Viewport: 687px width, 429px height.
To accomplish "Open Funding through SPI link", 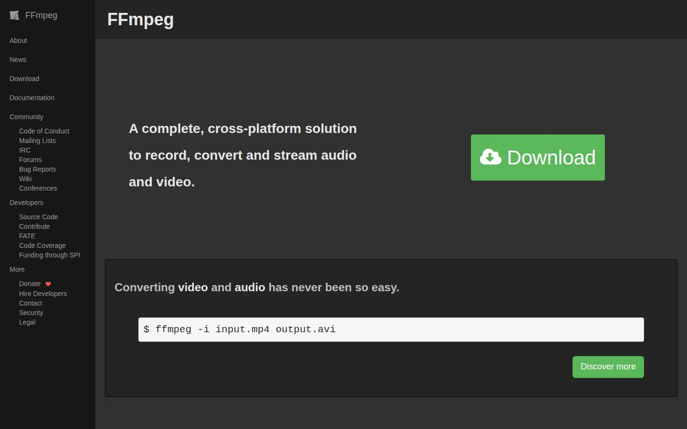I will (50, 255).
